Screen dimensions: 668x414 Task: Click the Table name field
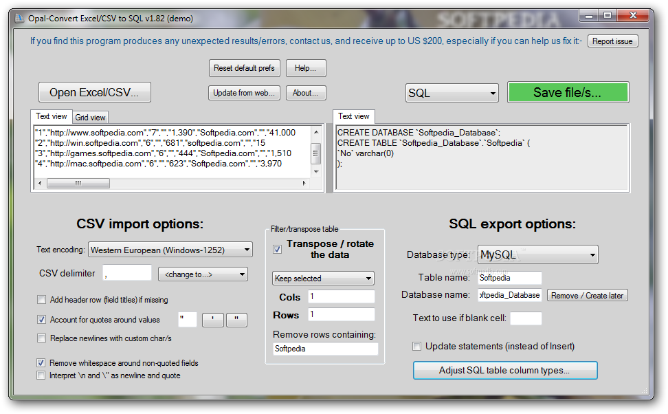coord(509,278)
